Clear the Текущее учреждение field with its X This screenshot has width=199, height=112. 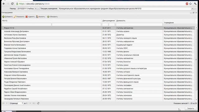(192, 9)
